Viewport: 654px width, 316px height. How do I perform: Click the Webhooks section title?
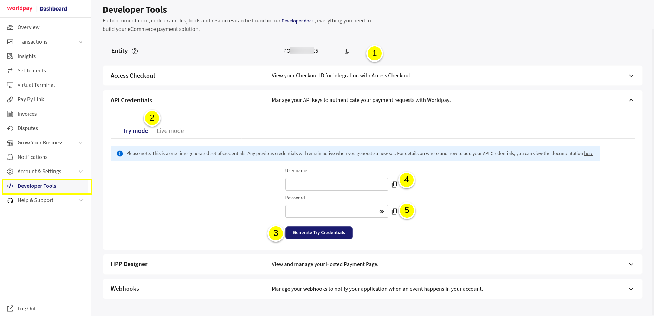(x=125, y=289)
